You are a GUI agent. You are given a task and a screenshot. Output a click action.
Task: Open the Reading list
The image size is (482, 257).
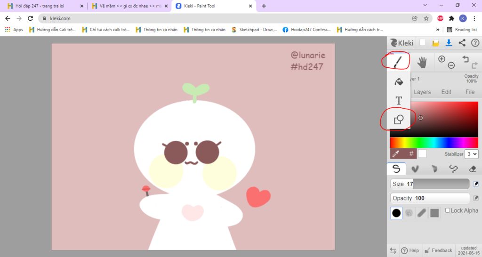[x=462, y=30]
